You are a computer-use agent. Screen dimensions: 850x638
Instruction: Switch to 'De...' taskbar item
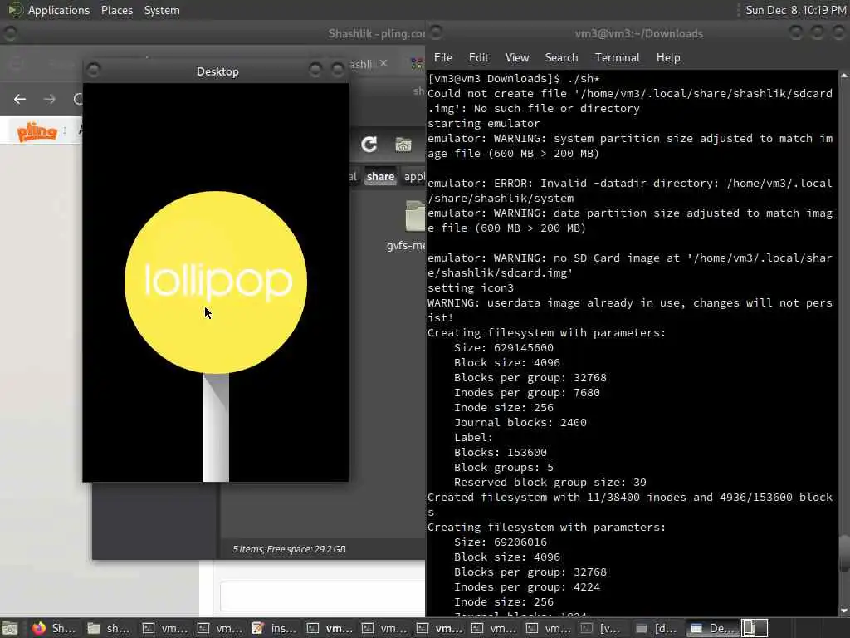click(x=712, y=628)
